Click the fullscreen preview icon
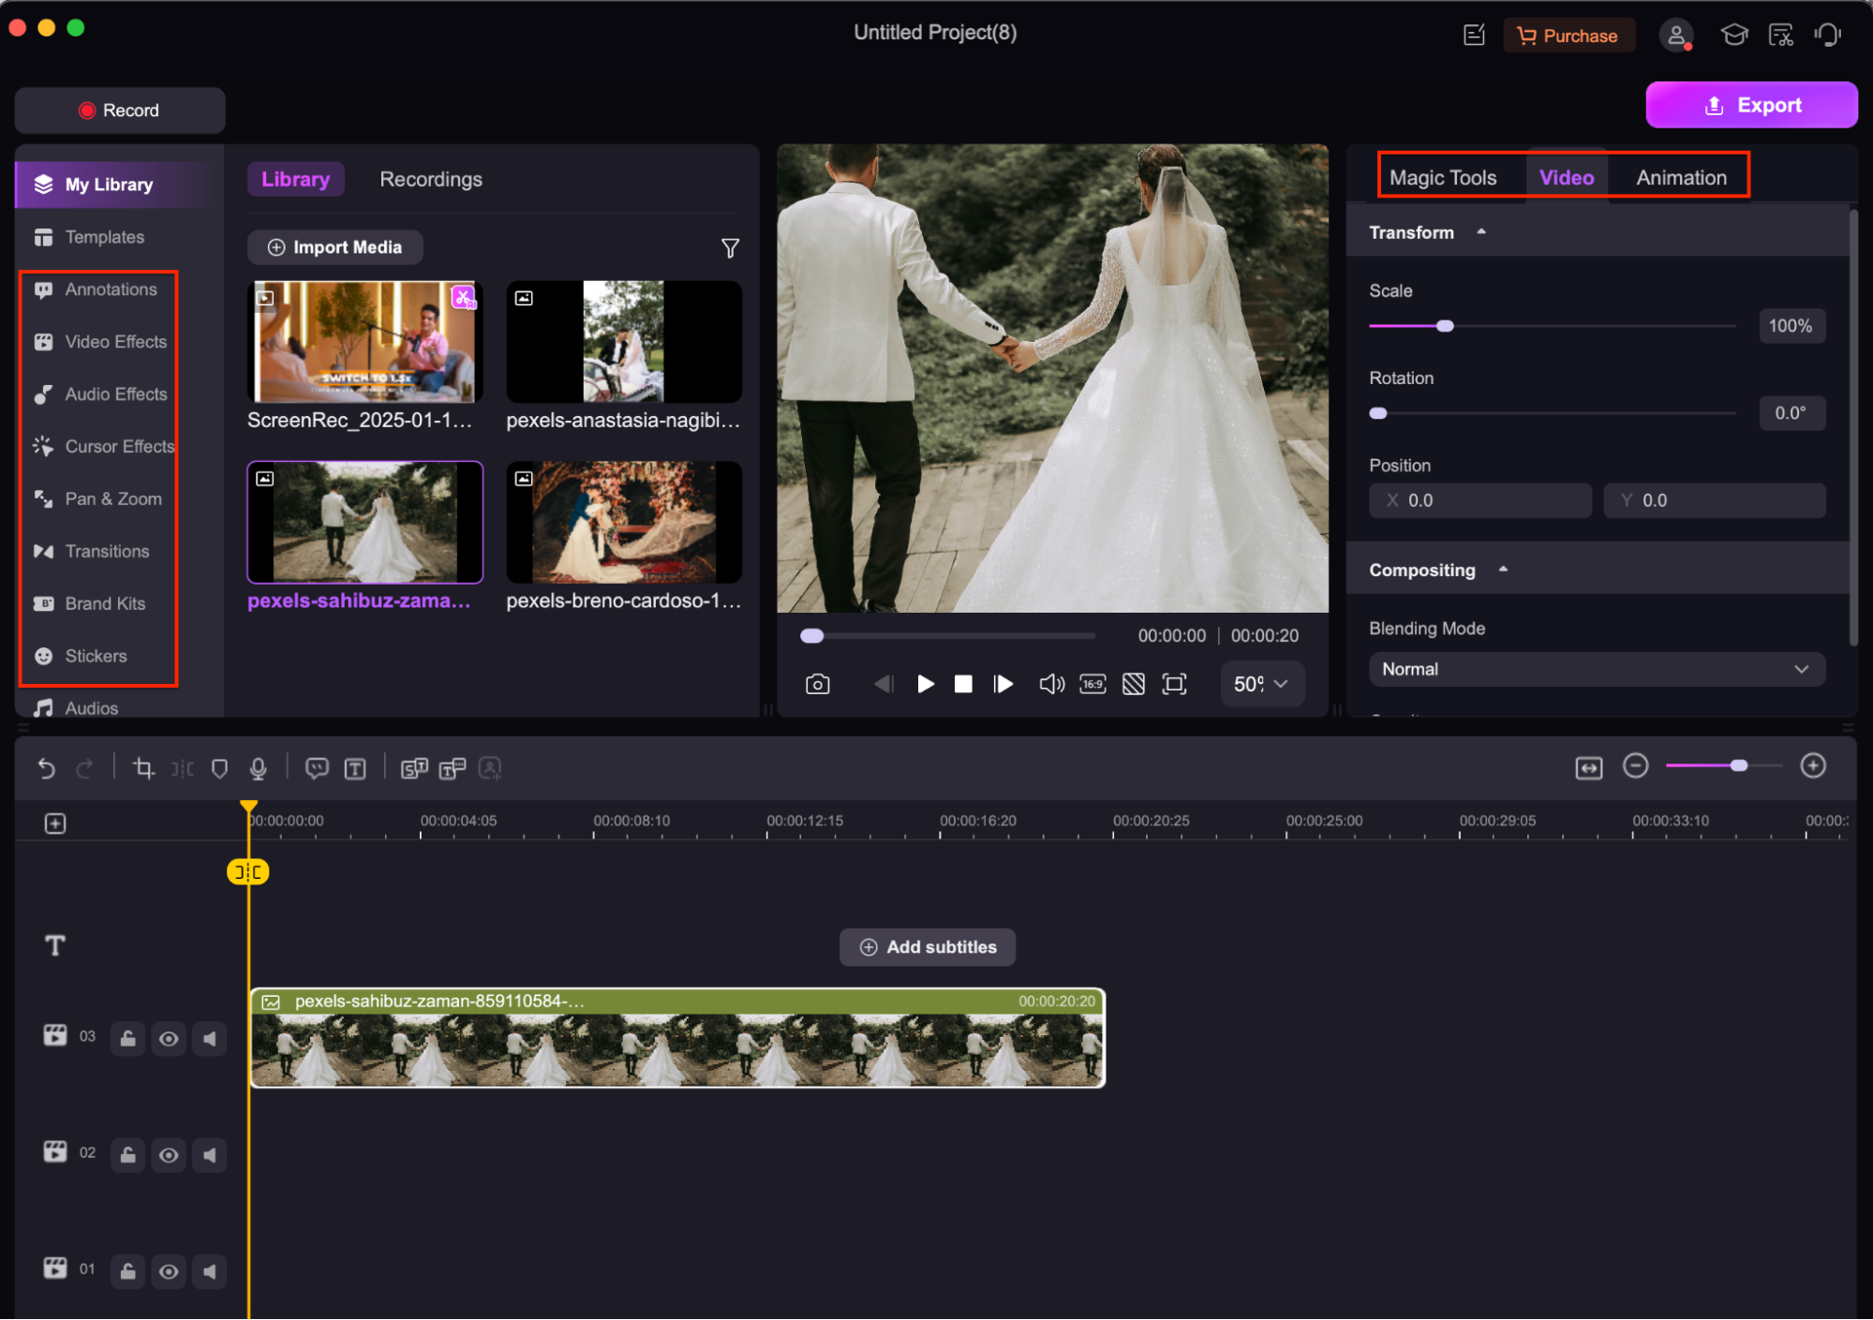The width and height of the screenshot is (1873, 1320). click(x=1174, y=685)
